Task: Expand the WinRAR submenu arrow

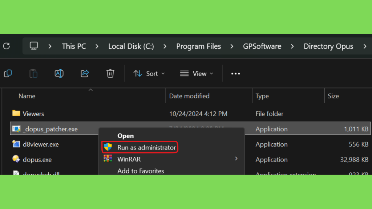Action: [x=236, y=159]
